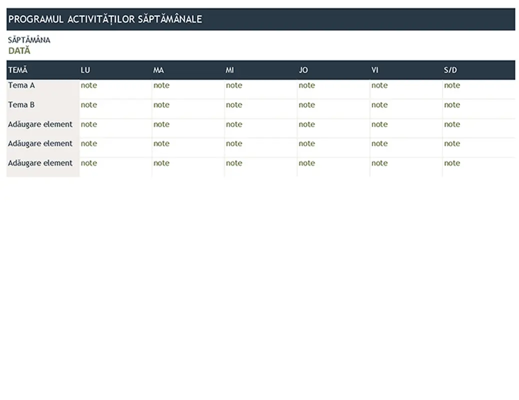
Task: Click the Tema A row label
Action: (21, 85)
